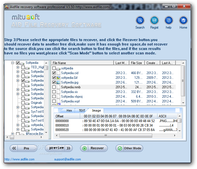Screen dimensions: 197x169
Task: Open the http://www.aidfile.com link
Action: pos(20,159)
